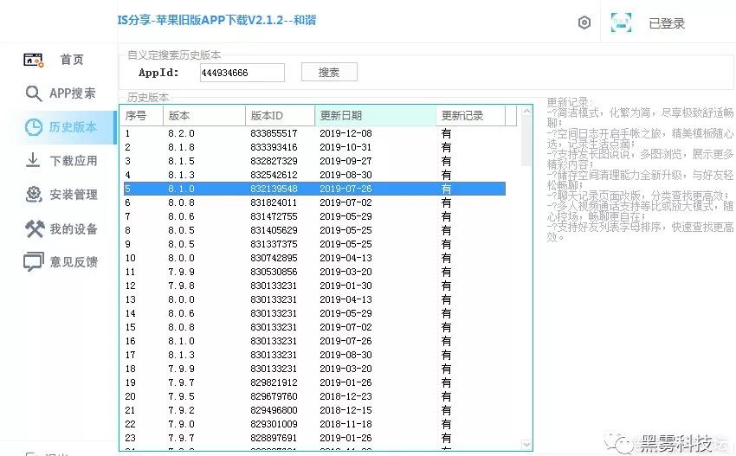Image resolution: width=736 pixels, height=456 pixels.
Task: Select row with version ID 831337375
Action: [314, 244]
